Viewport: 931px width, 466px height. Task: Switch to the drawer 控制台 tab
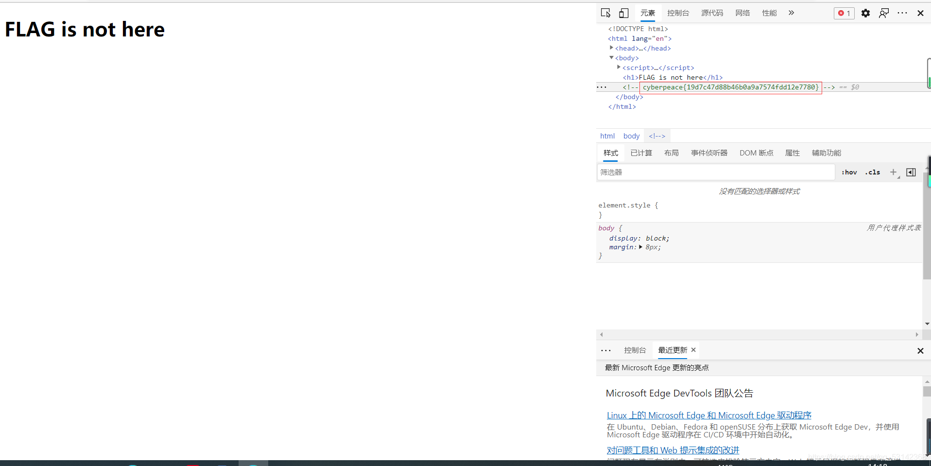tap(635, 350)
